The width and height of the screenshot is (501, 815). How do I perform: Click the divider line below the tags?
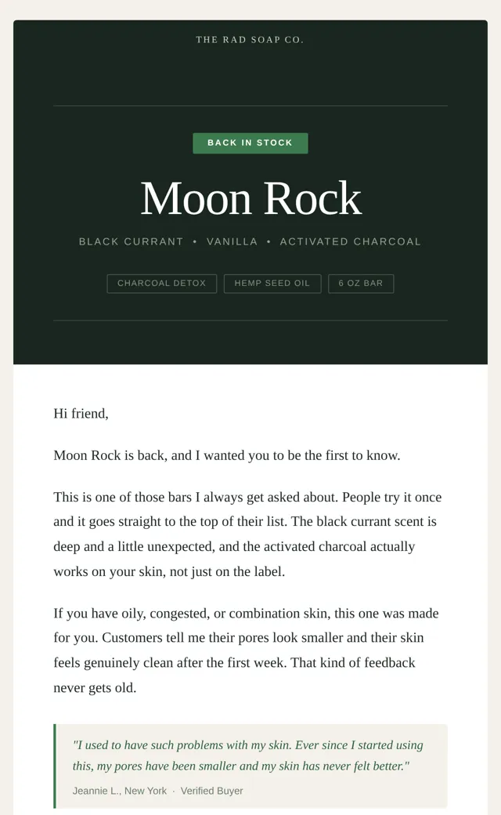tap(250, 321)
